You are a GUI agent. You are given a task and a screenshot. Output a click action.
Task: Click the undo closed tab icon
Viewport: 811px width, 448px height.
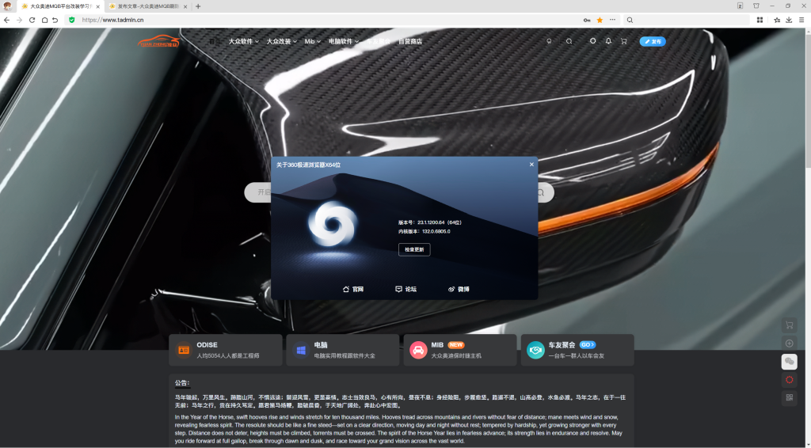(55, 20)
